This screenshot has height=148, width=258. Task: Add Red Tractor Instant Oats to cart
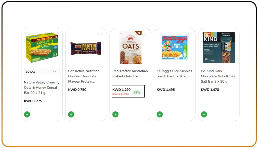click(115, 114)
